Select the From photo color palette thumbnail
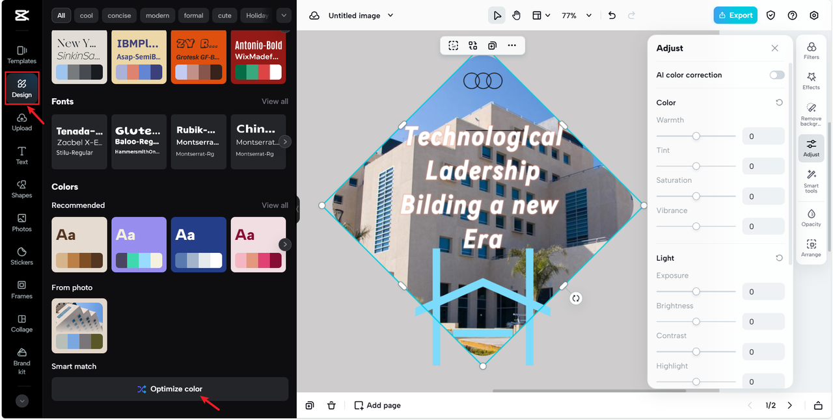The image size is (833, 420). click(x=79, y=326)
